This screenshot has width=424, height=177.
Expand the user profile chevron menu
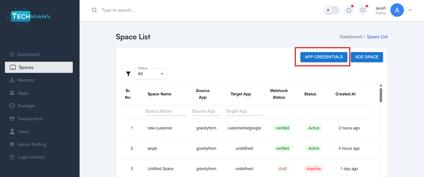[410, 10]
